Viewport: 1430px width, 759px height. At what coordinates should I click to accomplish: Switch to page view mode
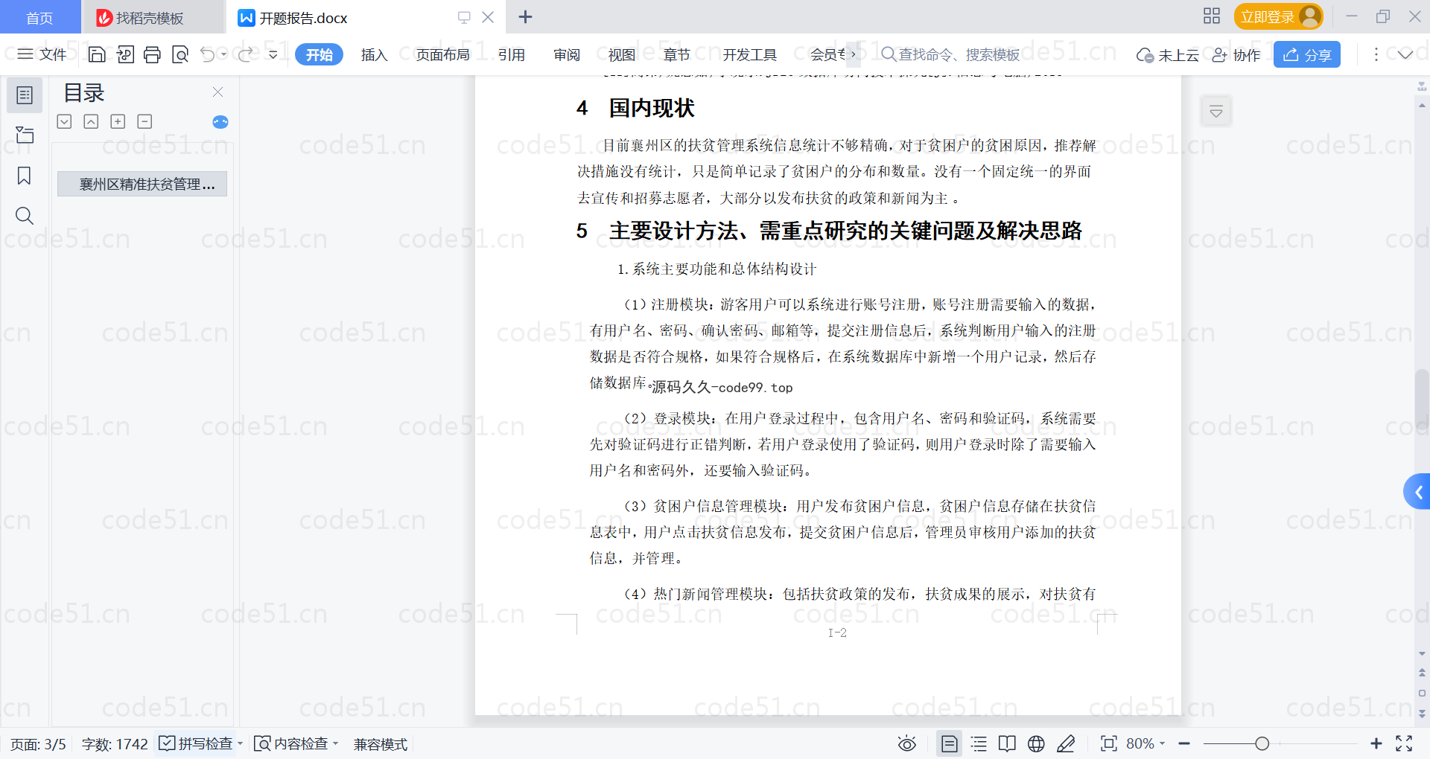[x=949, y=743]
